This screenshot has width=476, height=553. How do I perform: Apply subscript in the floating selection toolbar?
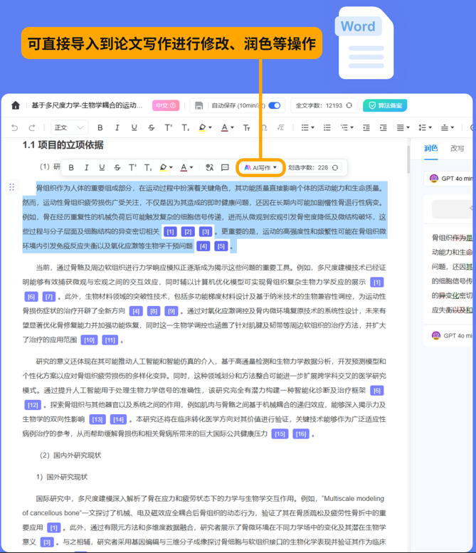point(148,167)
